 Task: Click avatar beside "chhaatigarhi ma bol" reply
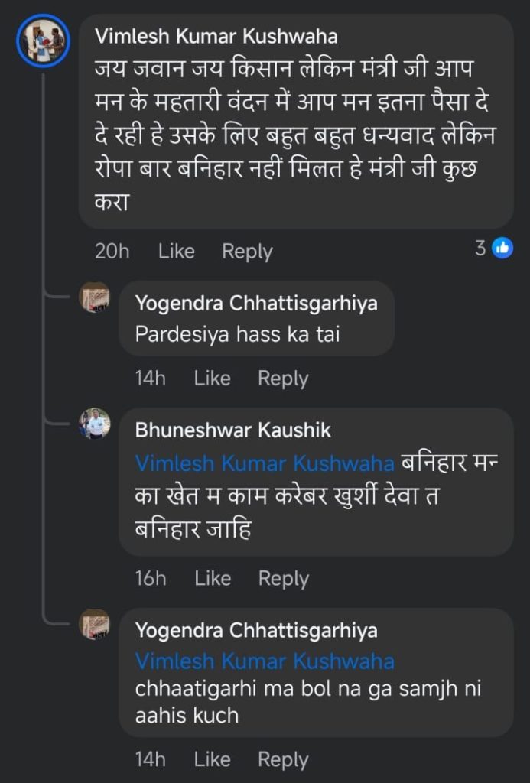pyautogui.click(x=95, y=624)
